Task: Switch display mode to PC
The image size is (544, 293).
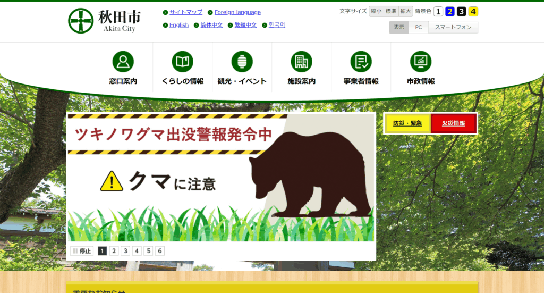Action: [419, 27]
